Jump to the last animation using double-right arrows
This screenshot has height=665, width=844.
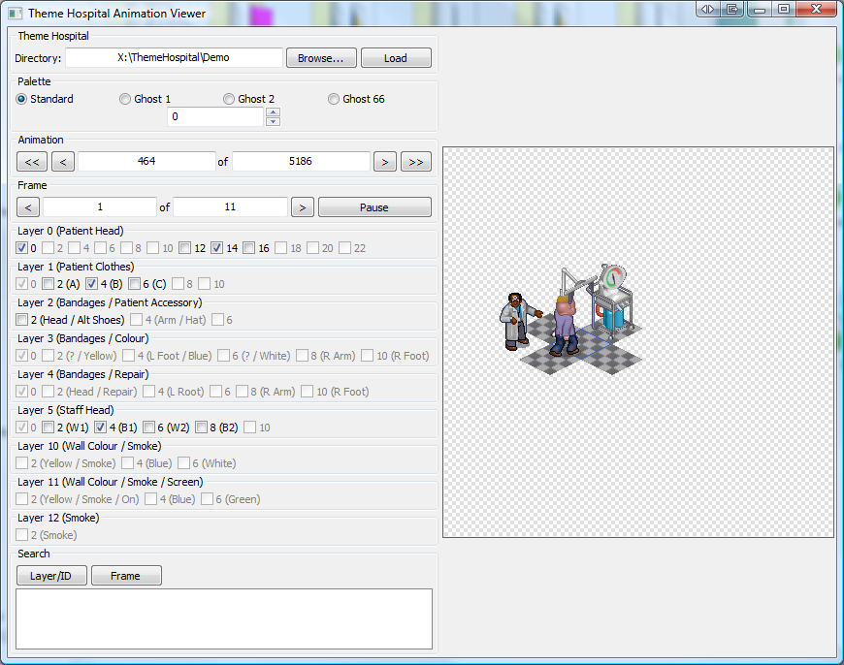click(x=415, y=161)
